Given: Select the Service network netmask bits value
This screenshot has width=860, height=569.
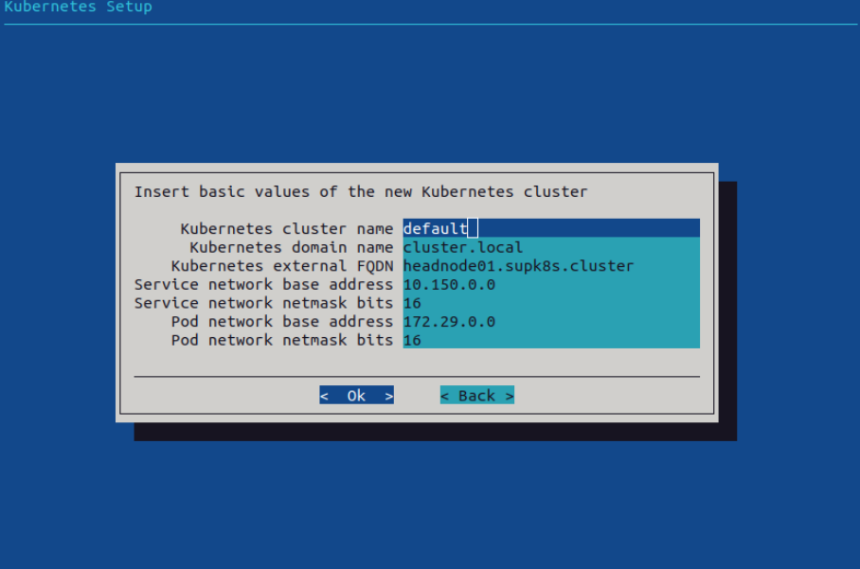Looking at the screenshot, I should coord(551,303).
